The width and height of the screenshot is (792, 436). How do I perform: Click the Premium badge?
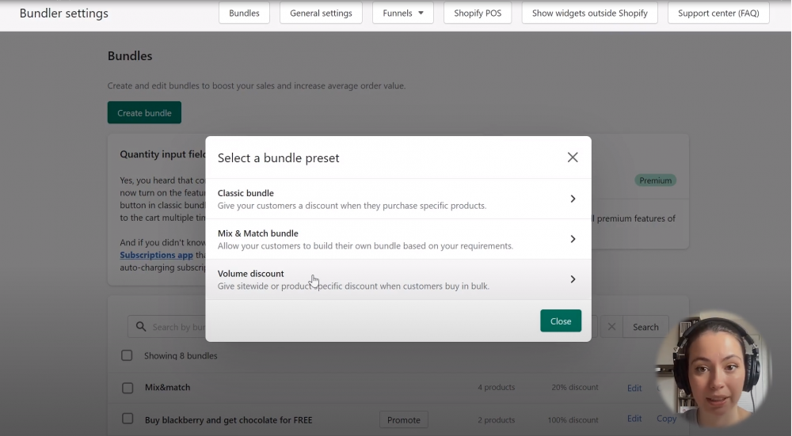(655, 180)
